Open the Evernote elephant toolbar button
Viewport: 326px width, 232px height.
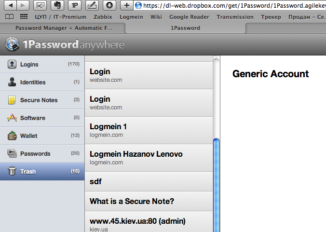click(x=57, y=5)
